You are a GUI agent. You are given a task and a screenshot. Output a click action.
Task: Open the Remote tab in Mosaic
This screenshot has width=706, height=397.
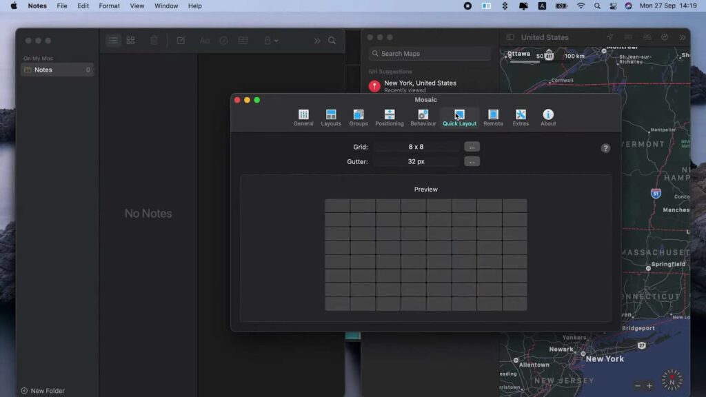[x=493, y=117]
